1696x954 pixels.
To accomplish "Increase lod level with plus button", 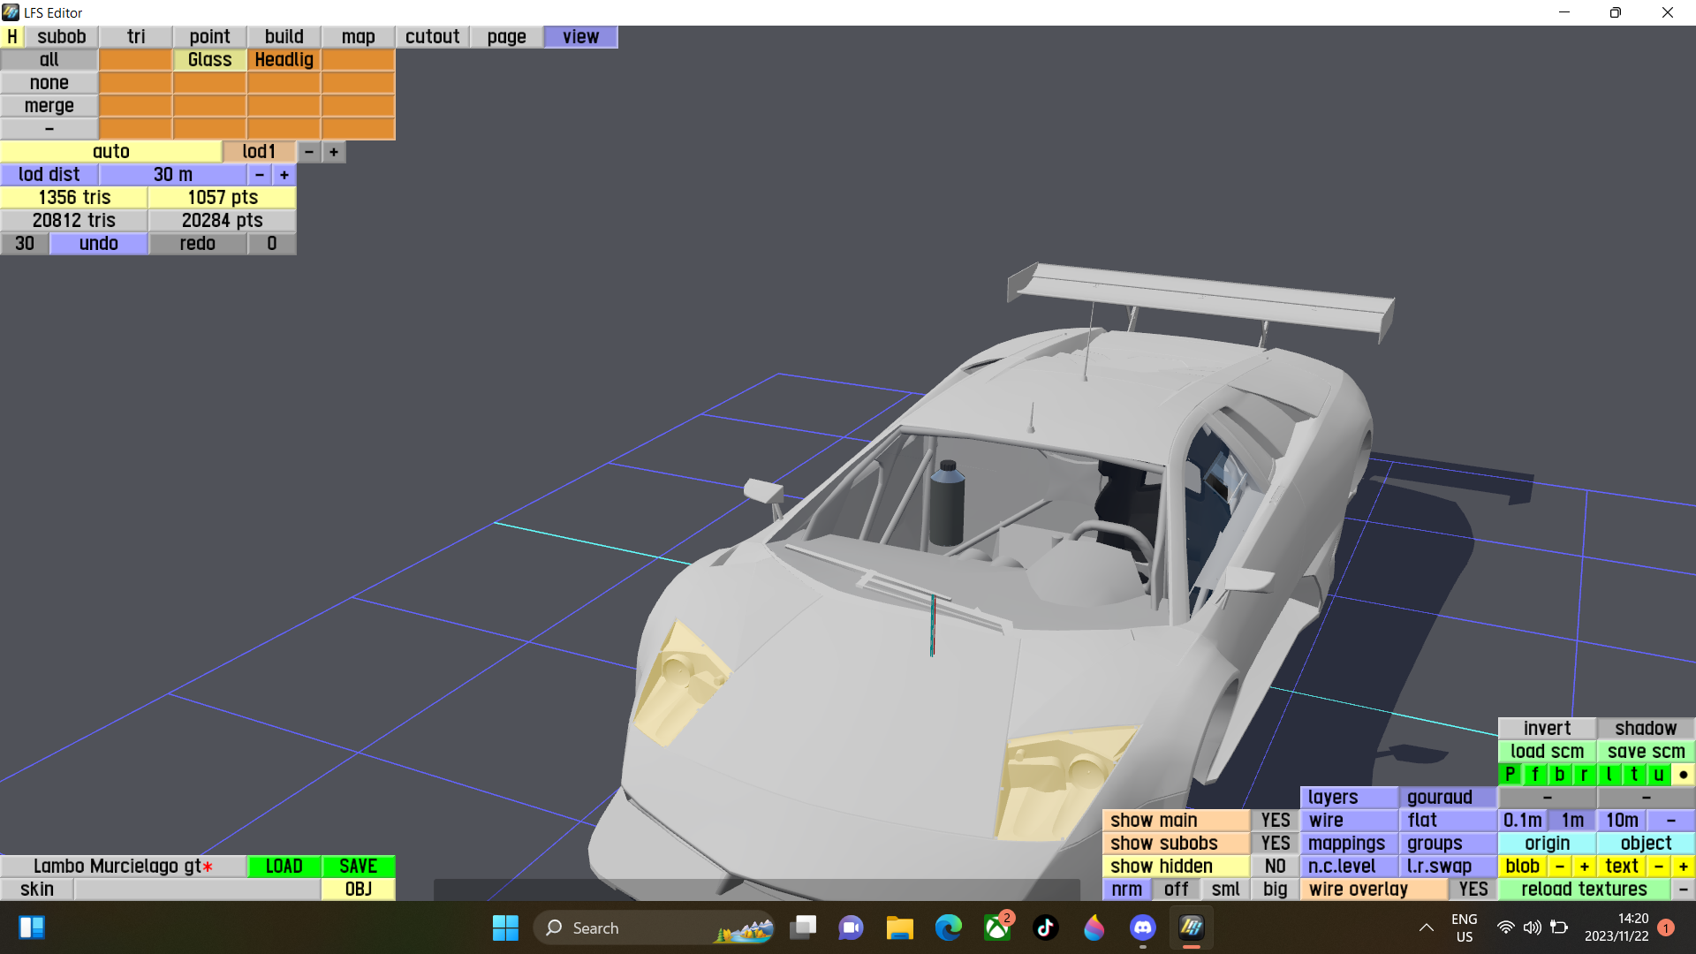I will [x=333, y=152].
